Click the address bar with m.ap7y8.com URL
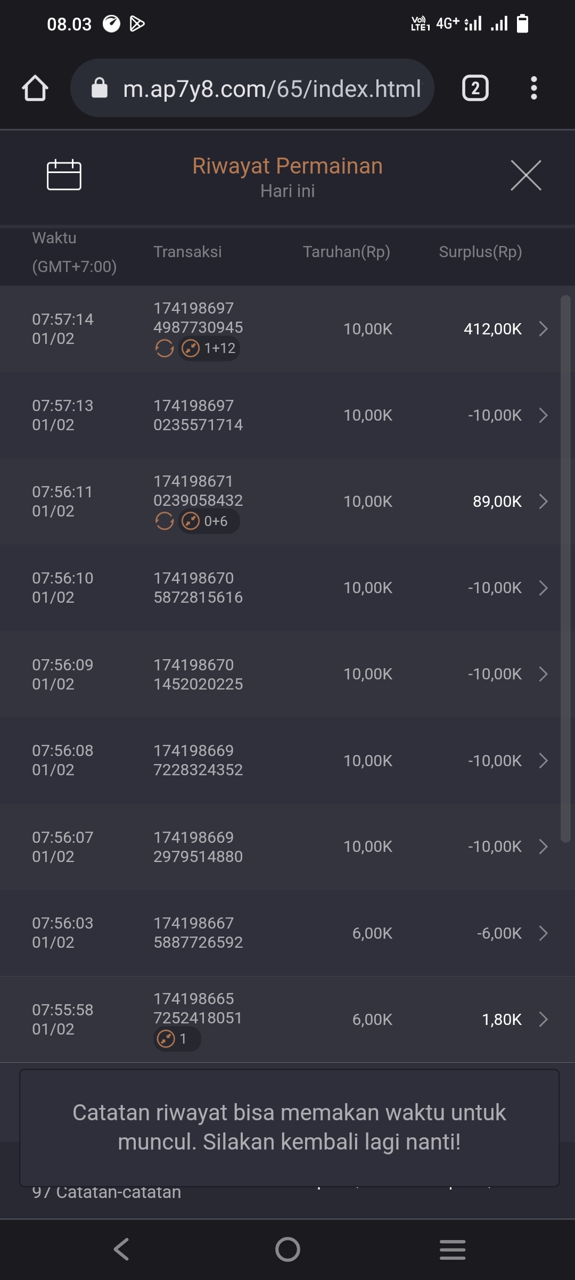Image resolution: width=575 pixels, height=1280 pixels. tap(272, 88)
